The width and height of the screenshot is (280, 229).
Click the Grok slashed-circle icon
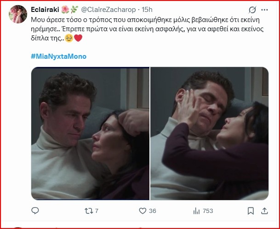point(252,10)
